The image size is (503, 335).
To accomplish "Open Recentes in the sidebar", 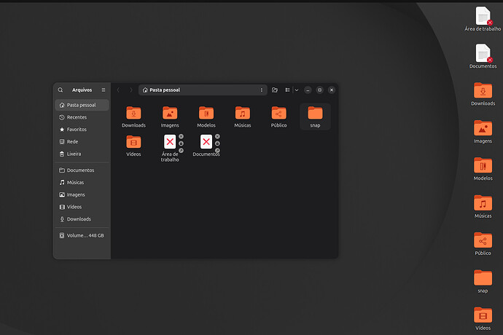I will pos(82,117).
